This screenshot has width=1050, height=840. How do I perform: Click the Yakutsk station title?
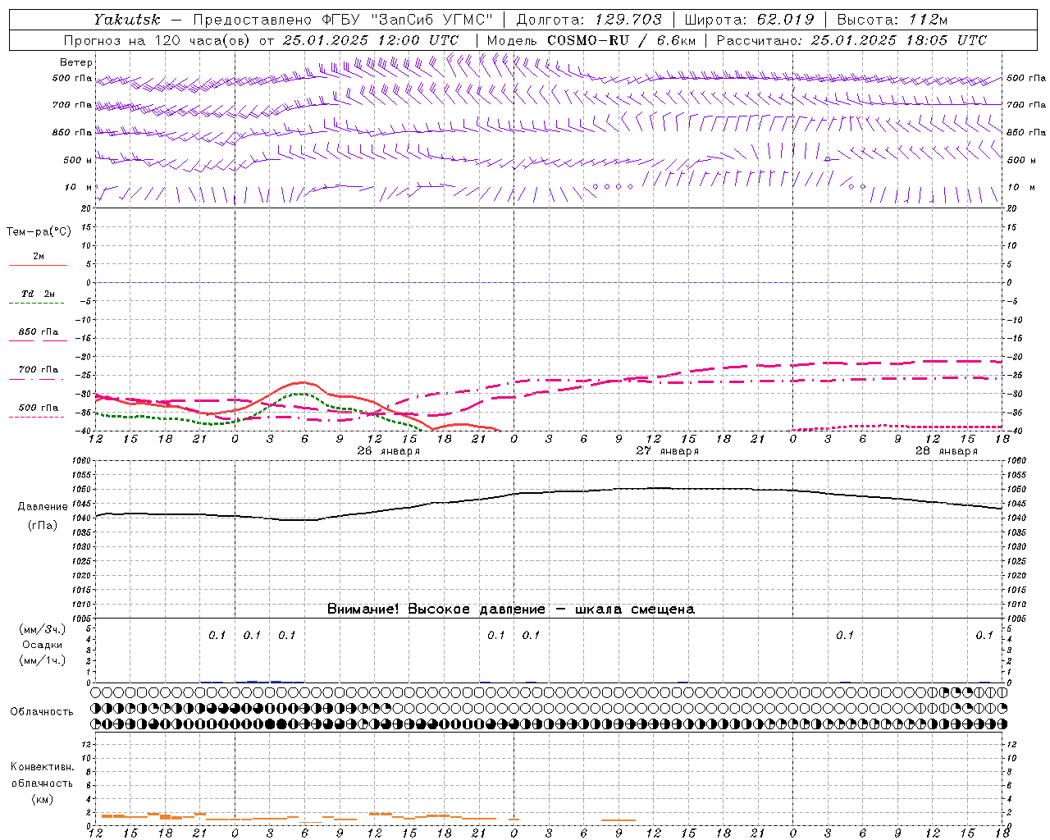[126, 20]
